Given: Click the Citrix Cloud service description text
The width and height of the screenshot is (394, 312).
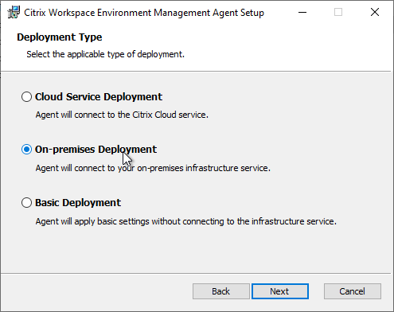Looking at the screenshot, I should coord(122,115).
